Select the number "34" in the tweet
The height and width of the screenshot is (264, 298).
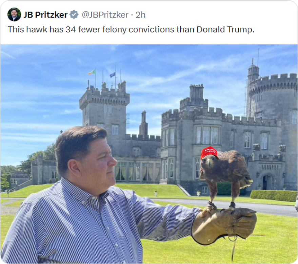coord(71,29)
